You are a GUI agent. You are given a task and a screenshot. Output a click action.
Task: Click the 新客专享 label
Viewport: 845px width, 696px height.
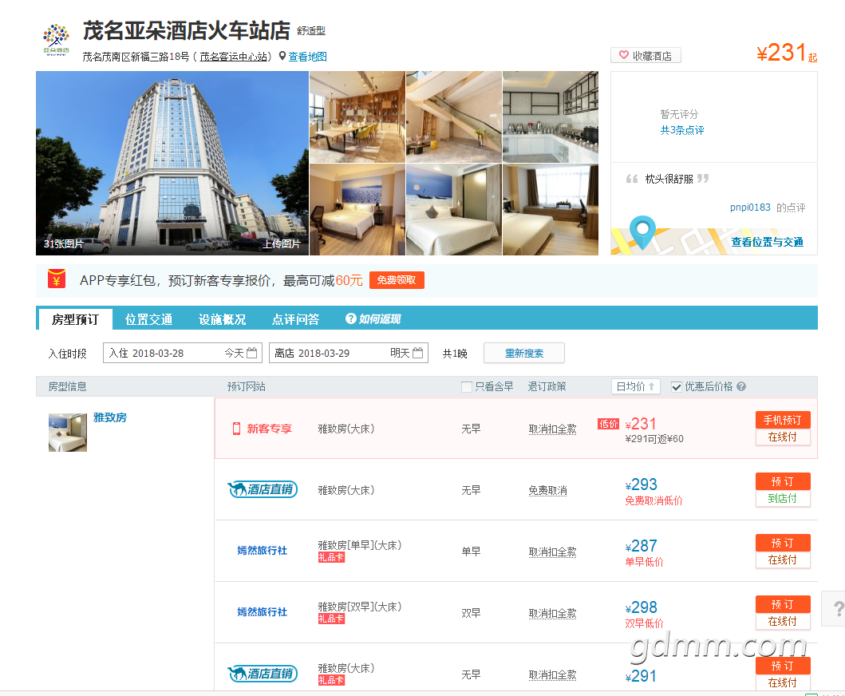(x=270, y=429)
